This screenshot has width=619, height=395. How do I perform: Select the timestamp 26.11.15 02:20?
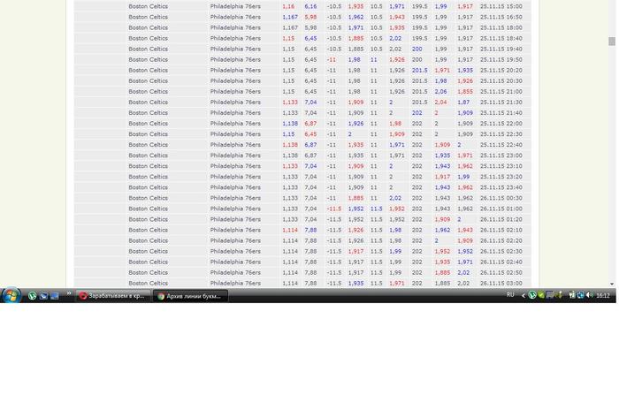click(501, 240)
